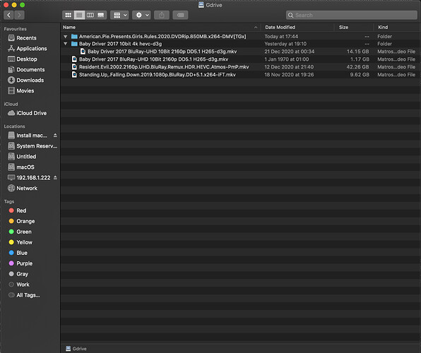The image size is (421, 353).
Task: Eject the 192.168.1.222 network share
Action: [x=55, y=177]
